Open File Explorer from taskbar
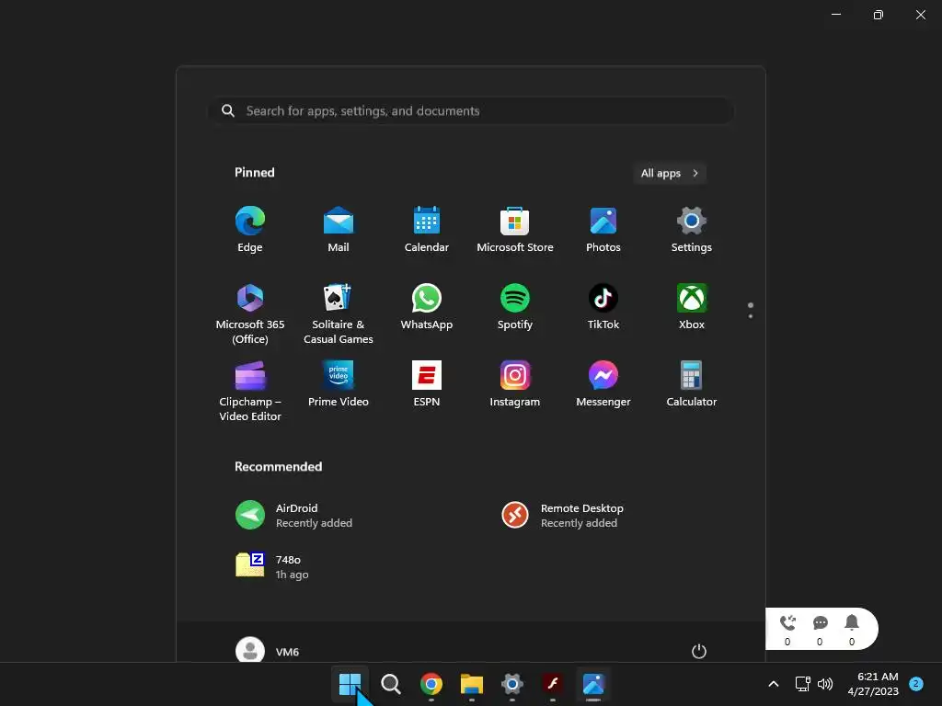 coord(472,684)
